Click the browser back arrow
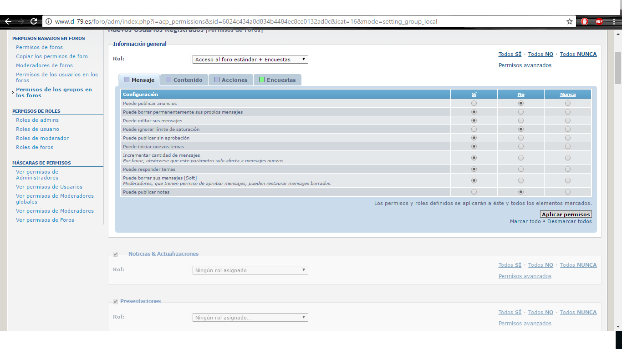Viewport: 622px width, 349px height. (8, 21)
